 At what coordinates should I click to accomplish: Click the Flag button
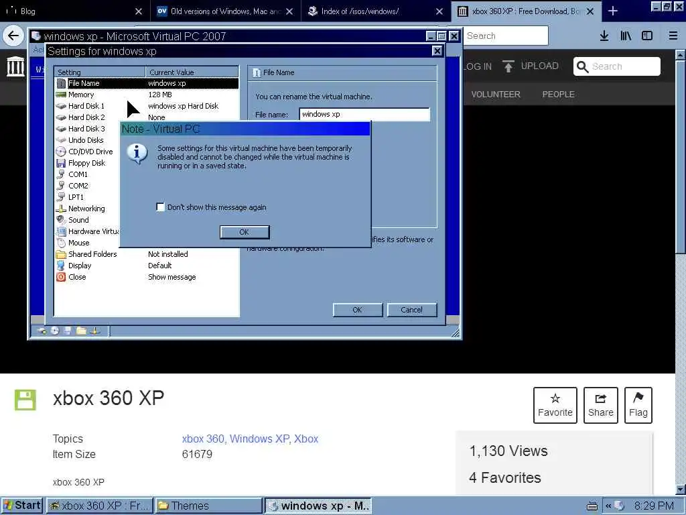coord(638,405)
